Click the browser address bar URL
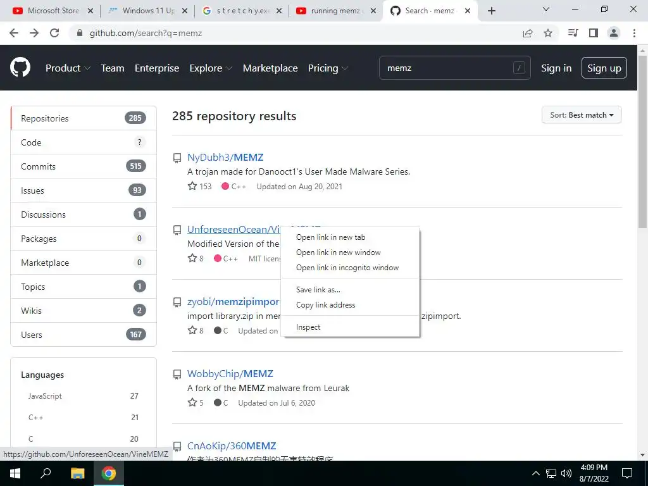Viewport: 648px width, 486px height. [146, 34]
